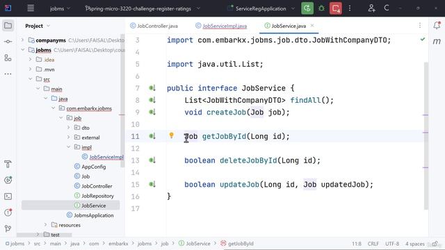Open more run actions menu

[350, 8]
